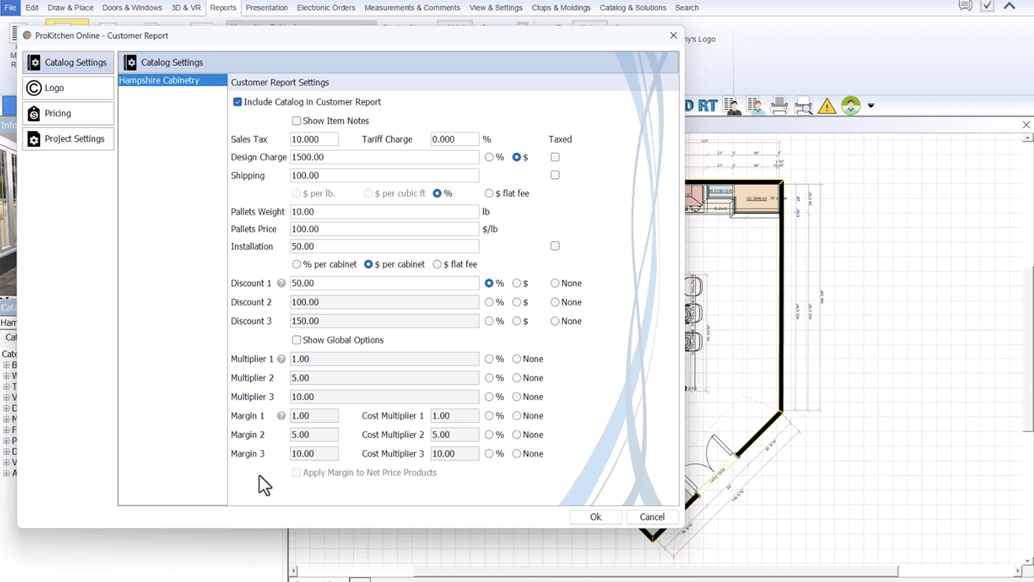
Task: Switch to the Pricing settings tab
Action: pos(68,114)
